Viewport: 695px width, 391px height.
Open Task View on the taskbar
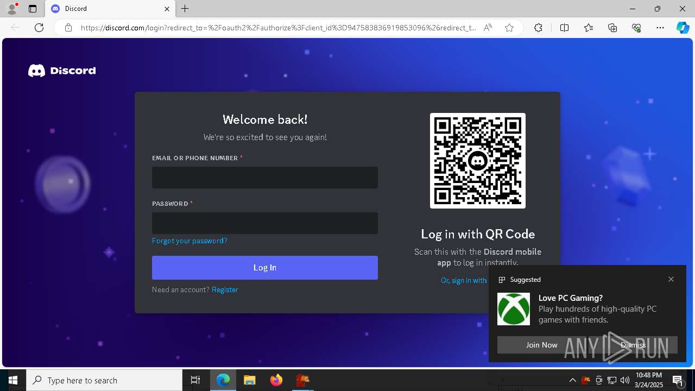(x=195, y=380)
